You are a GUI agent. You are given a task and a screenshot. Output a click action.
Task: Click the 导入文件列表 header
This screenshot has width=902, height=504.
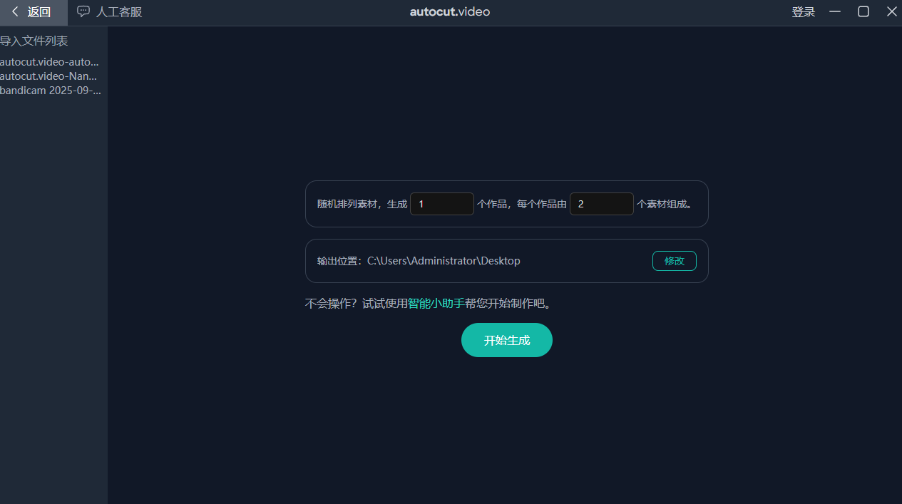pos(34,41)
